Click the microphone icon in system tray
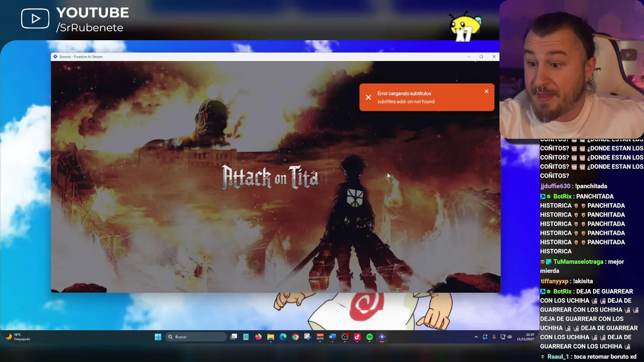 click(494, 337)
